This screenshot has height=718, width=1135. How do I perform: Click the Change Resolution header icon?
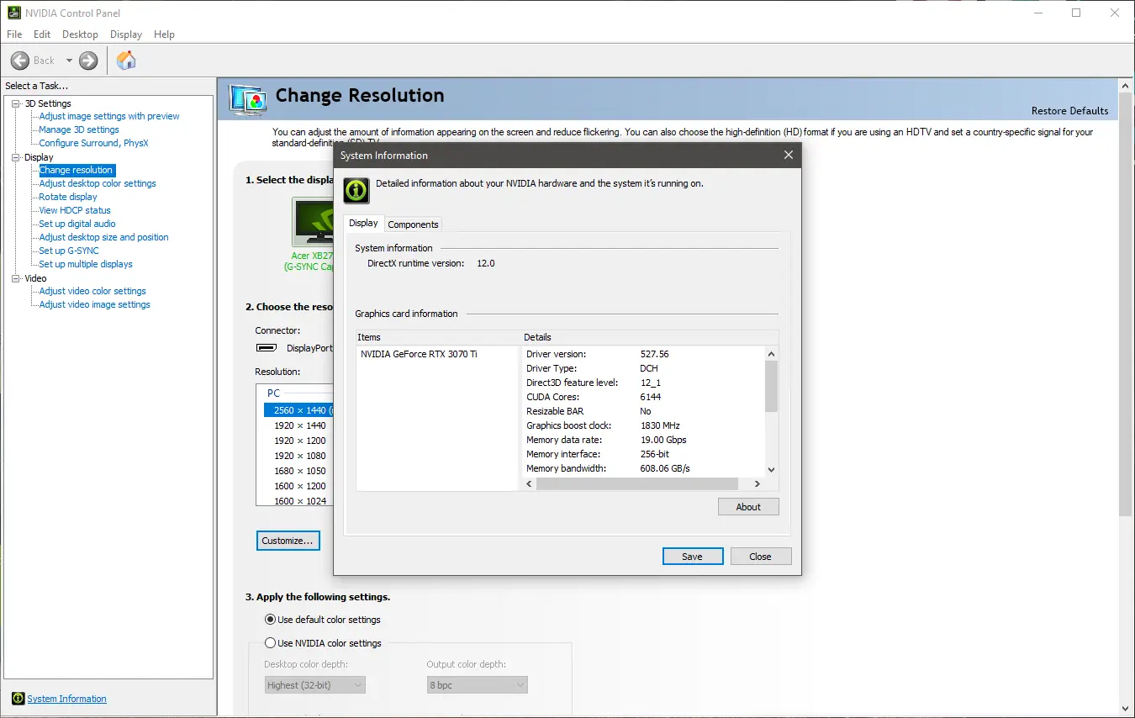[x=248, y=99]
